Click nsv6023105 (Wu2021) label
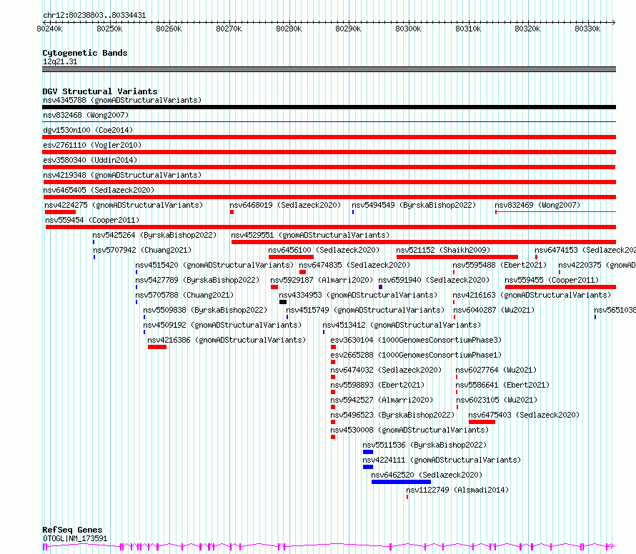Image resolution: width=636 pixels, height=554 pixels. click(x=497, y=400)
